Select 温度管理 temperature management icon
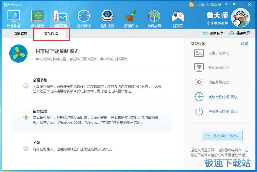Screen dimensions: 257x172 point(60,16)
